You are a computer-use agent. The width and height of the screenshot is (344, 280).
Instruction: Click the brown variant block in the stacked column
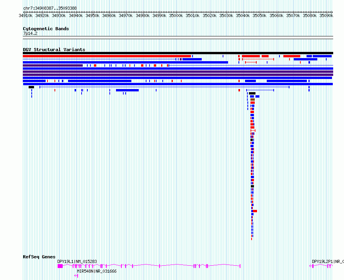point(252,100)
